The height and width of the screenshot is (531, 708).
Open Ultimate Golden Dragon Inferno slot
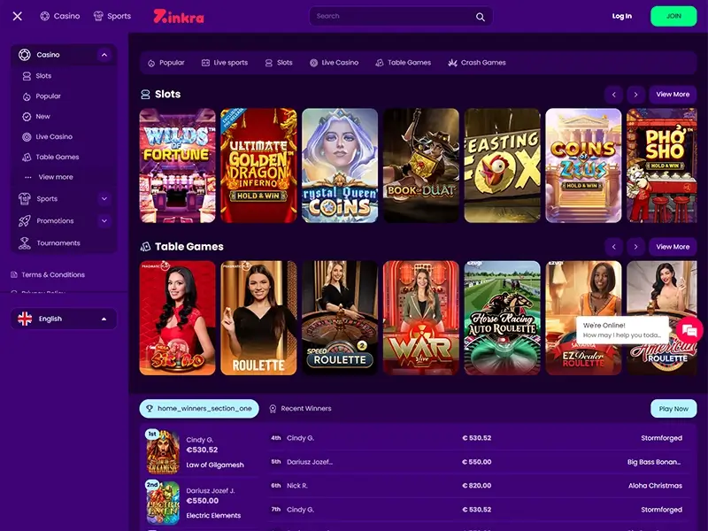[x=258, y=165]
